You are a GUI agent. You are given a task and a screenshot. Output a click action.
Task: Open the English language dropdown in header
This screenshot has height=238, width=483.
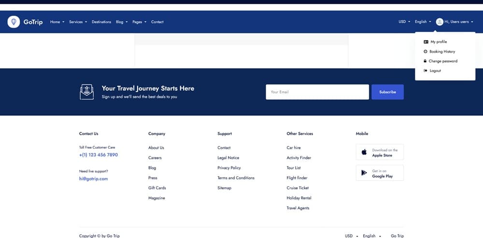tap(423, 22)
